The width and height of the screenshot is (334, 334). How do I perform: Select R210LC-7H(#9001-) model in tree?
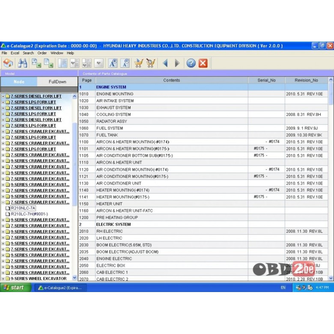point(30,214)
